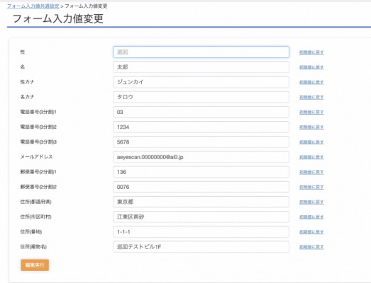Reset 姓 field via 初期値に戻す link
371x283 pixels.
coord(311,52)
